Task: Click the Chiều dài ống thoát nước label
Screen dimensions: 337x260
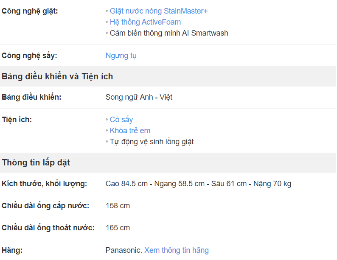Action: tap(48, 228)
